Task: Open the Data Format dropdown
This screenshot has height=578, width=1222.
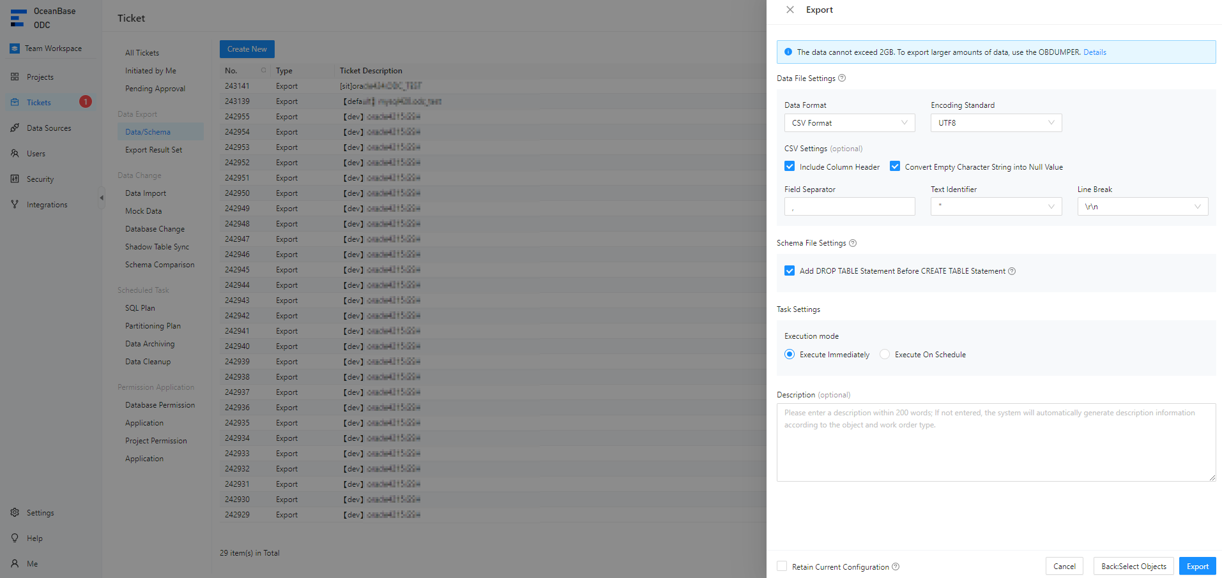Action: 849,123
